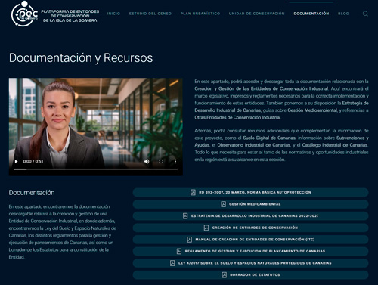Open the video's three-dot options menu
378x285 pixels.
[175, 161]
